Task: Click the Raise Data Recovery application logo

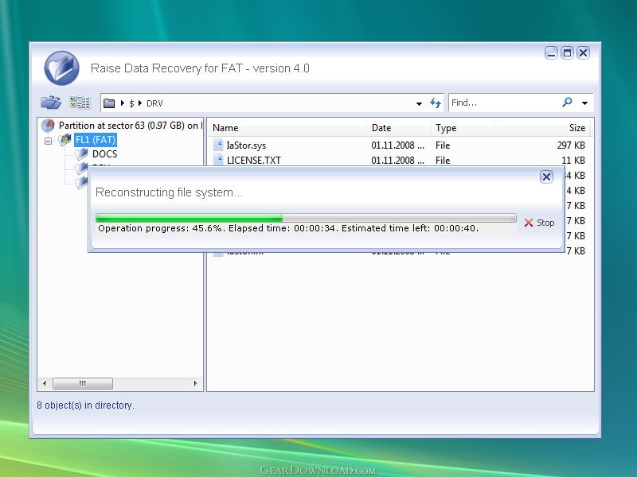Action: (62, 68)
